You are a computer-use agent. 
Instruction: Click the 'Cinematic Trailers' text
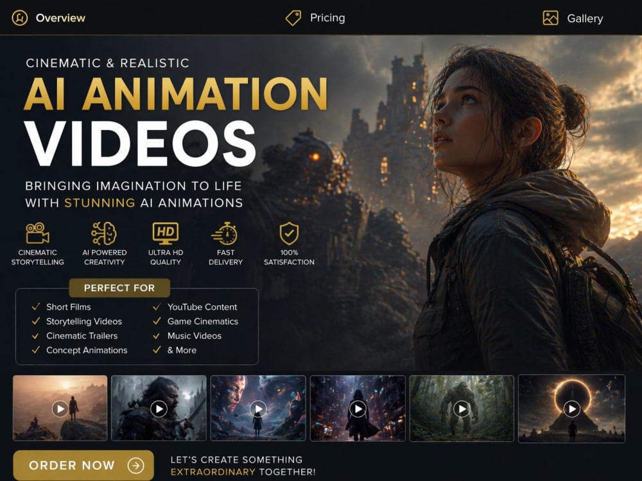[x=82, y=336]
